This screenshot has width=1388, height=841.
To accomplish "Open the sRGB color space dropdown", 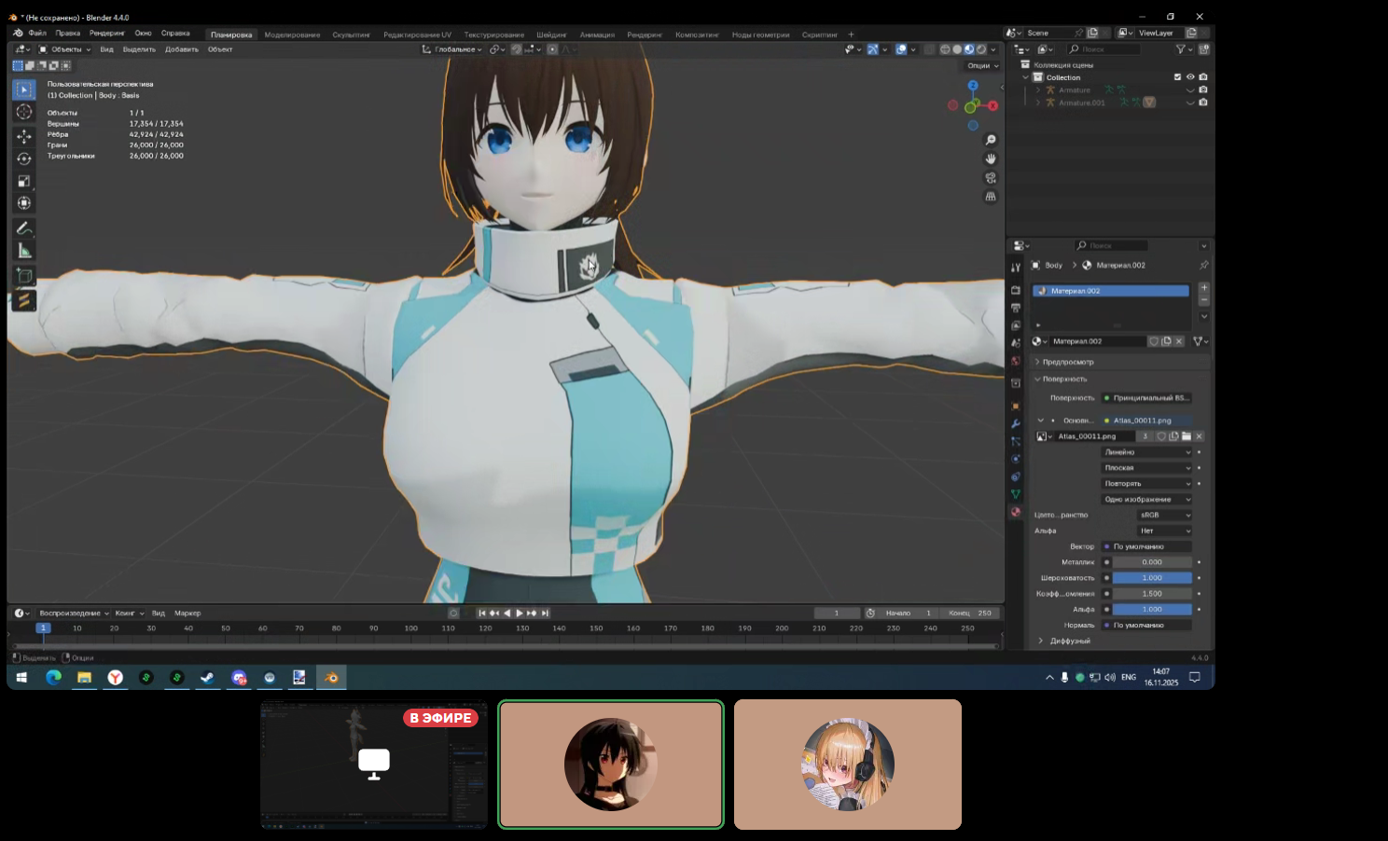I will click(1164, 515).
